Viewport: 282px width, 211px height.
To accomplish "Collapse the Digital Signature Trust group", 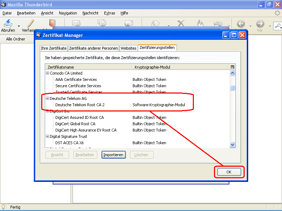I will [x=47, y=136].
